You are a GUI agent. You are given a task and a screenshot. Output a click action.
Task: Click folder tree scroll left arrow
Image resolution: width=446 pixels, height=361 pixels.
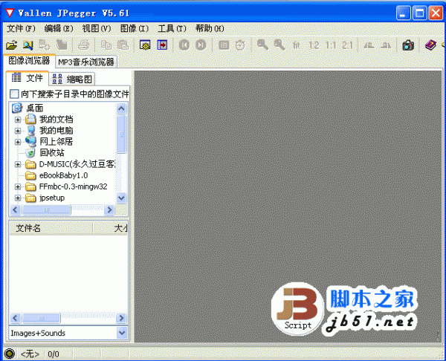pyautogui.click(x=15, y=210)
